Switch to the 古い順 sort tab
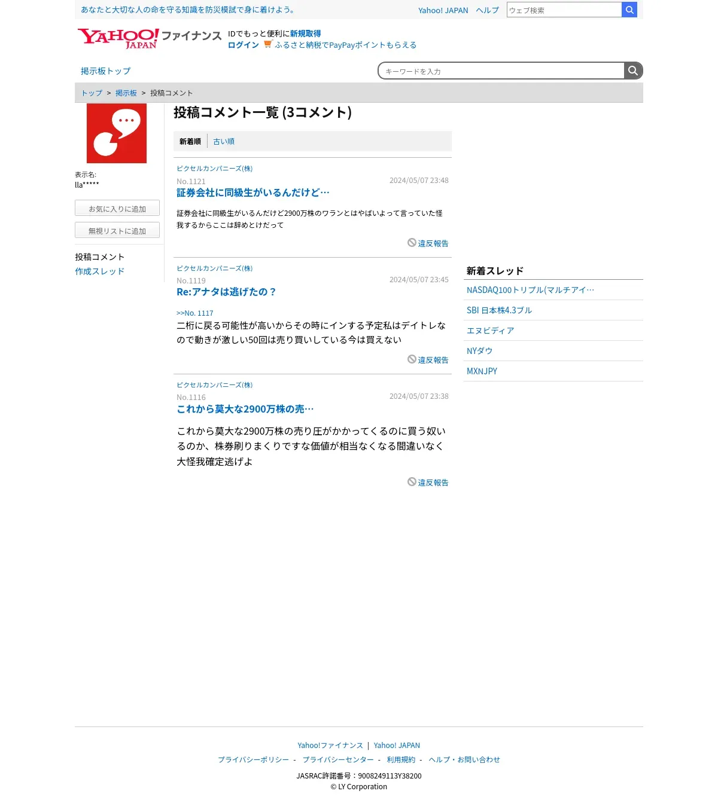The width and height of the screenshot is (718, 806). coord(224,142)
